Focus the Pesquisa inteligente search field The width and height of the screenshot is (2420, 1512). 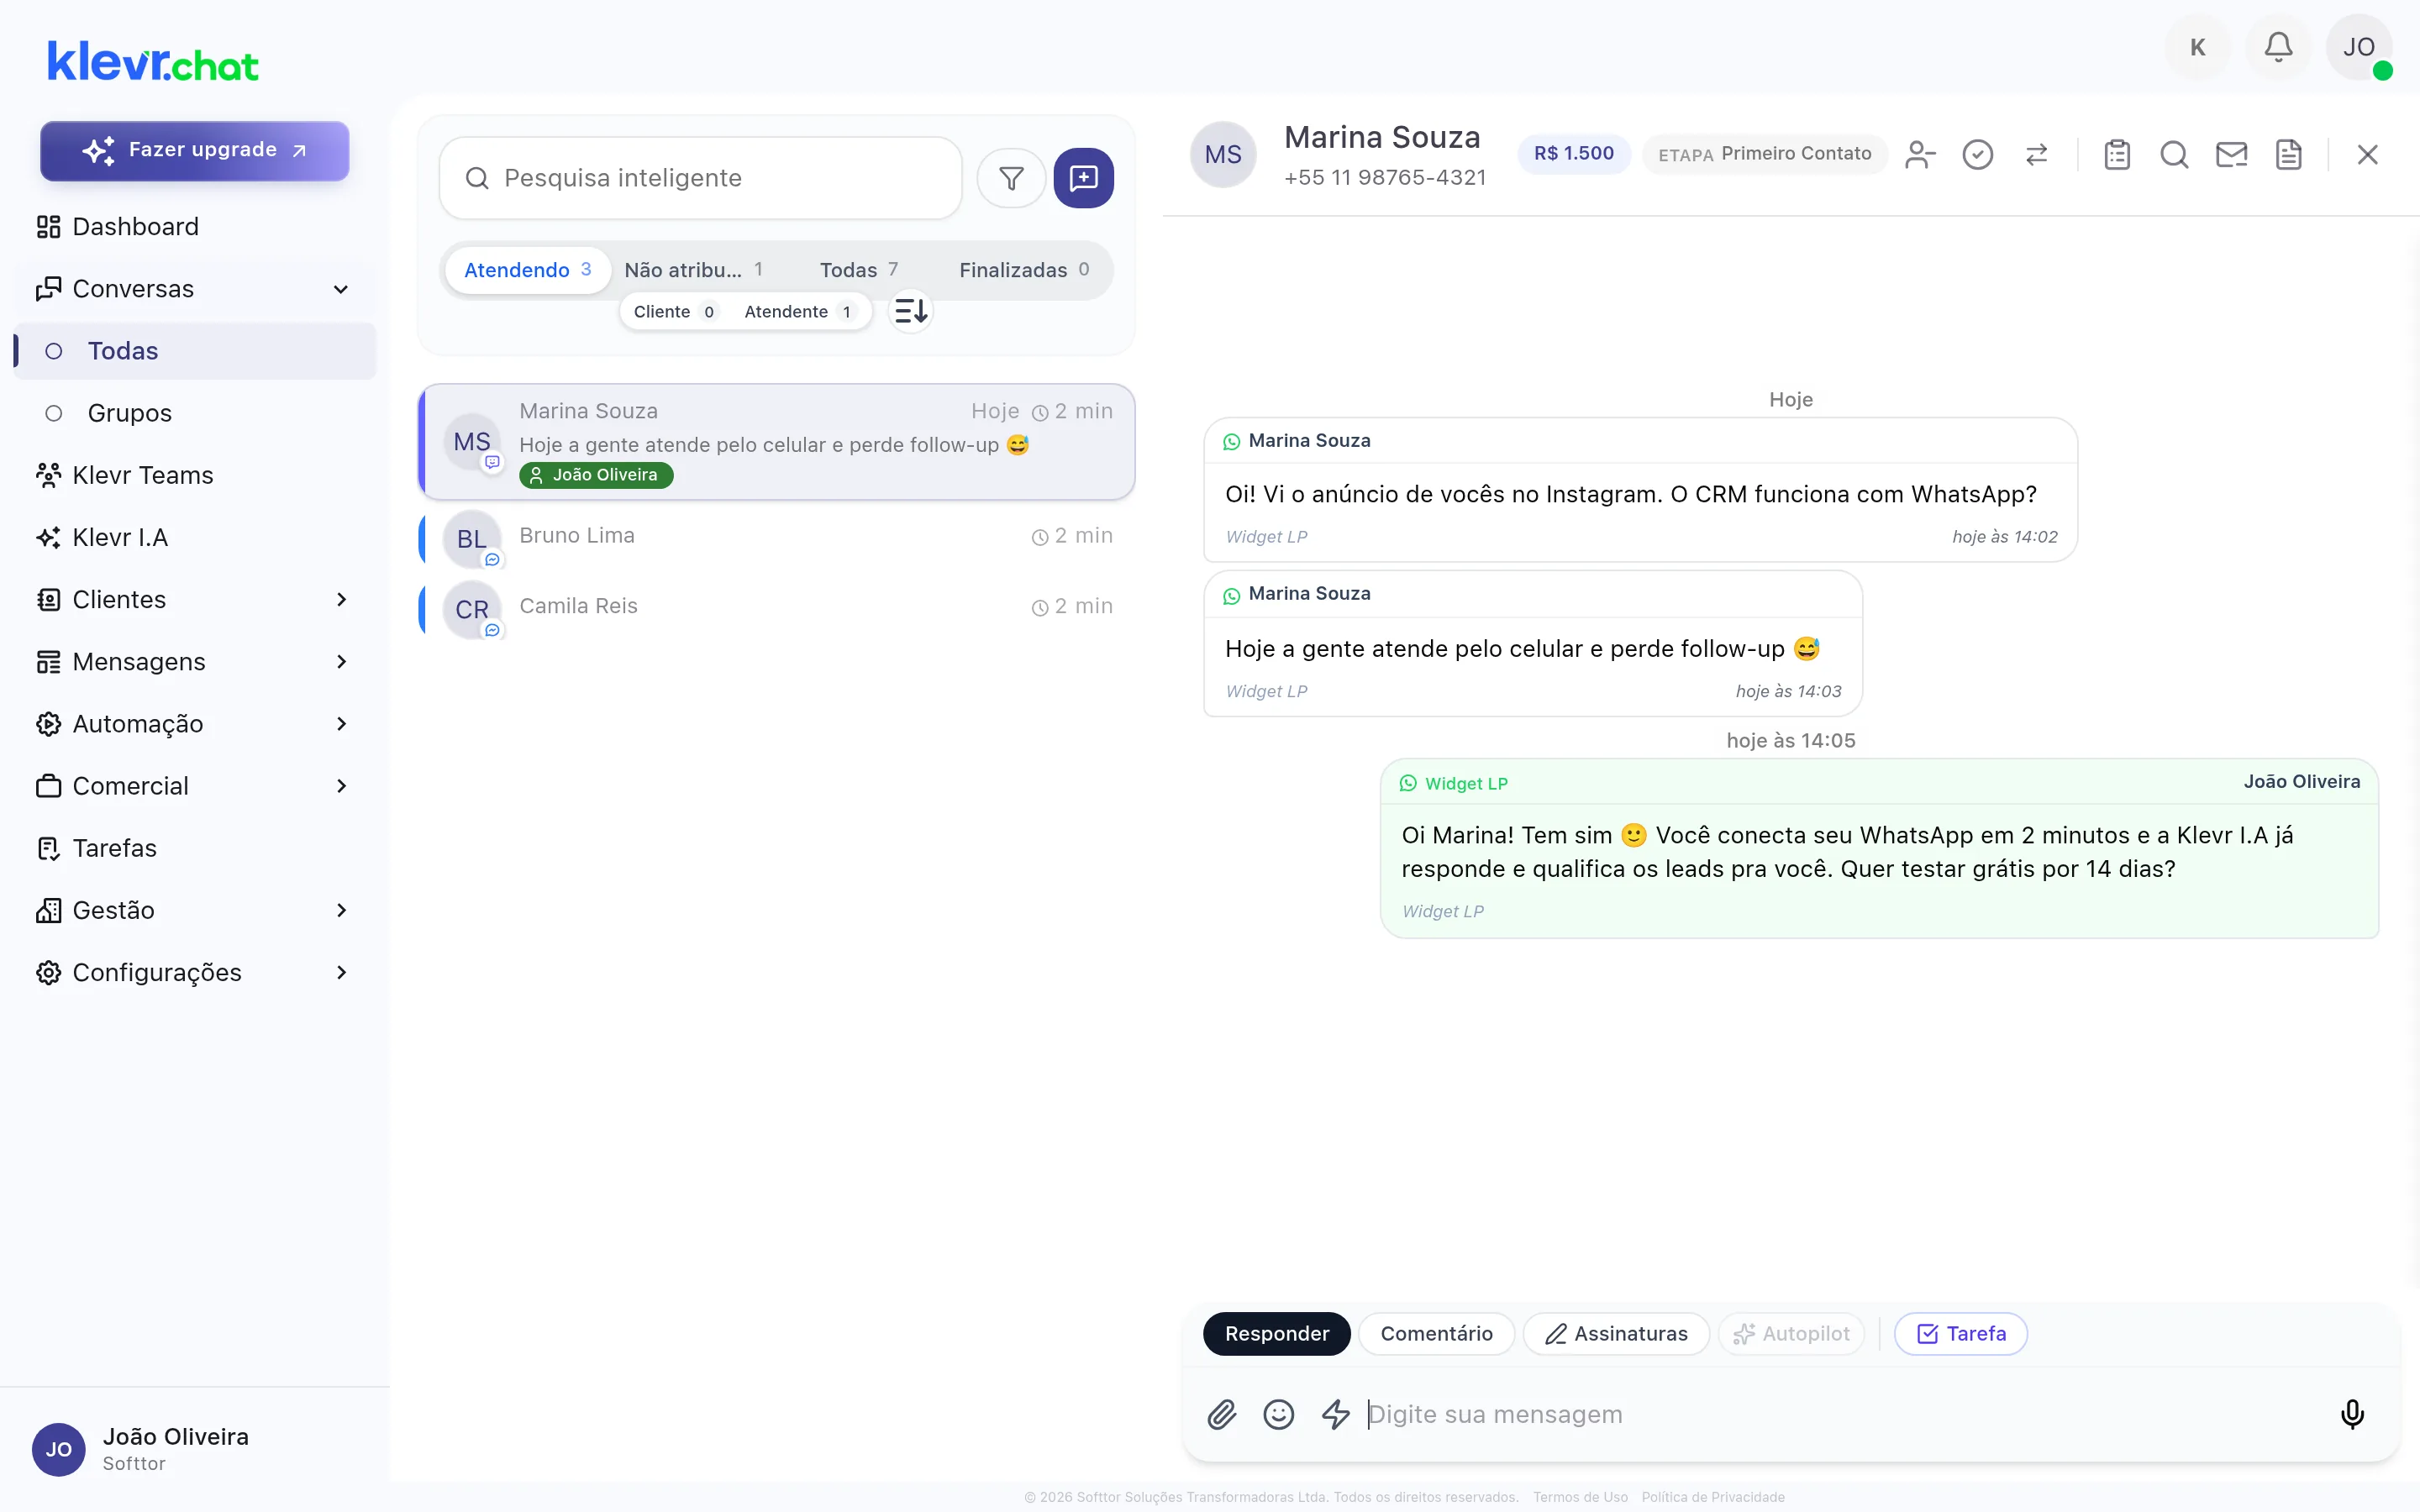click(700, 178)
